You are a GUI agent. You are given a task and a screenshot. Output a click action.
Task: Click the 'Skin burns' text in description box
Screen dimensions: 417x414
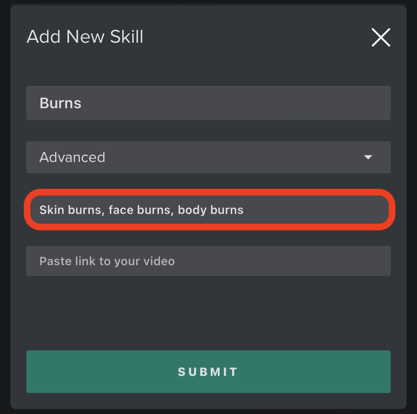(71, 210)
